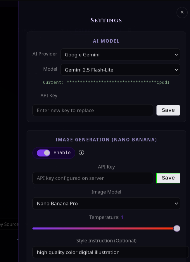Screen dimensions: 190x262
Task: Close the Settings panel with the X icon
Action: [182, 12]
